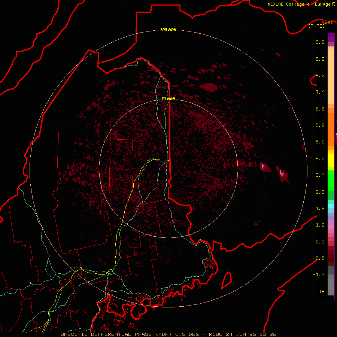Click the small red island outline offshore

[x=227, y=280]
